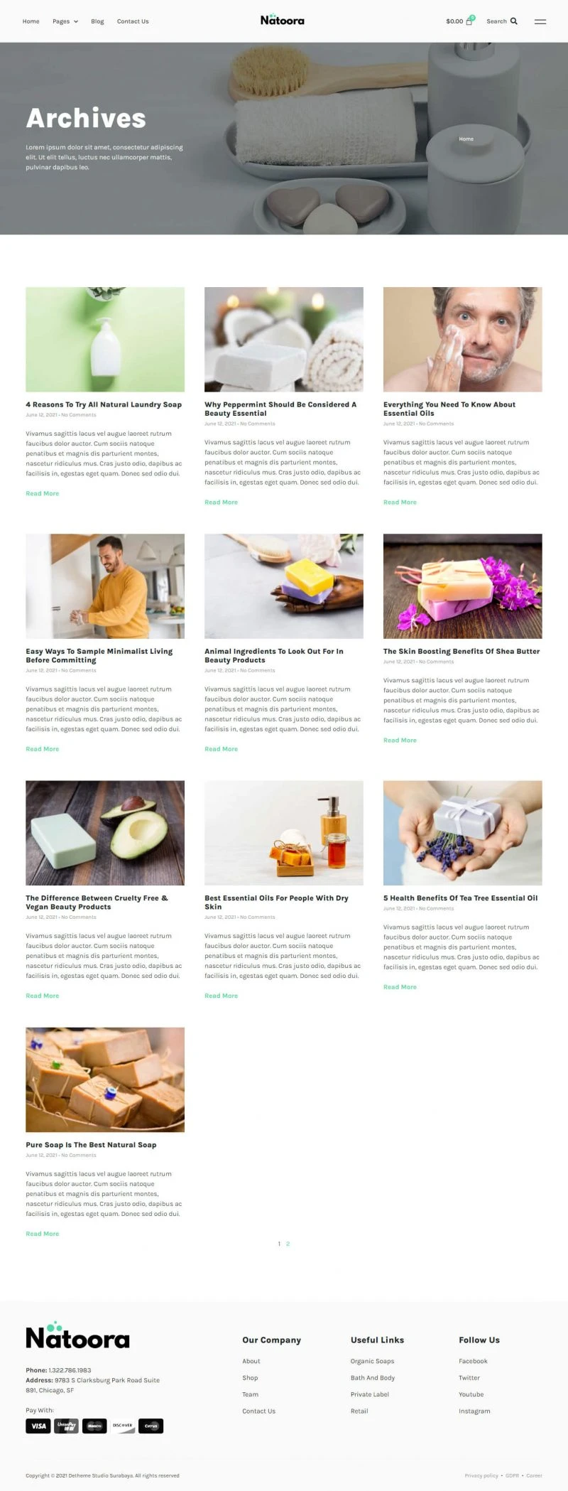Open the man washing face thumbnail

463,339
